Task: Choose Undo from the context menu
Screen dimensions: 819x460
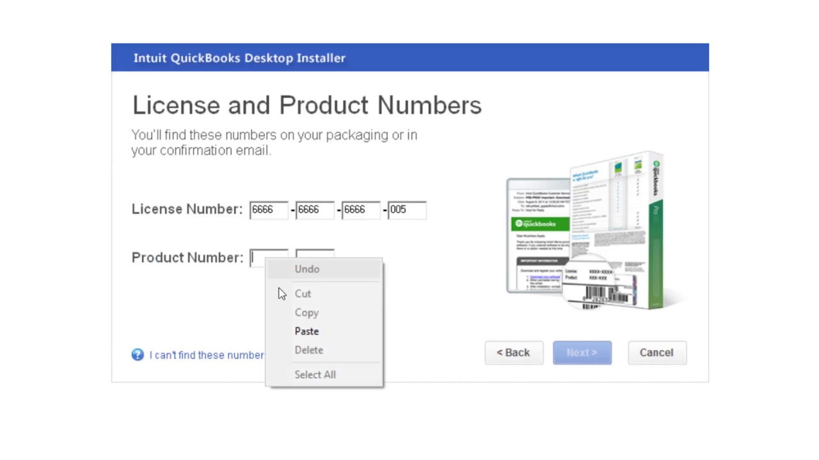Action: pyautogui.click(x=324, y=269)
